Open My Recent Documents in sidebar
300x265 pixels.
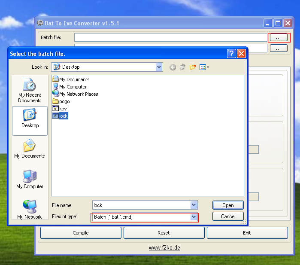30,90
